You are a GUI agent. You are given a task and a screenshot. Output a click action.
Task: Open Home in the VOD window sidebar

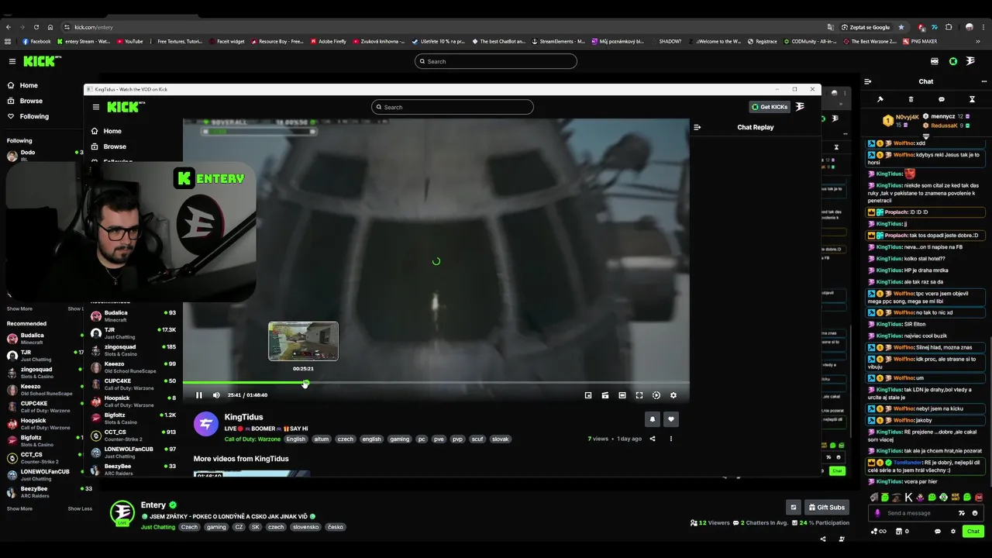click(x=112, y=131)
